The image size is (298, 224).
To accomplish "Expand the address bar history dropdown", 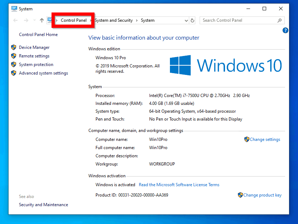I will pos(186,20).
